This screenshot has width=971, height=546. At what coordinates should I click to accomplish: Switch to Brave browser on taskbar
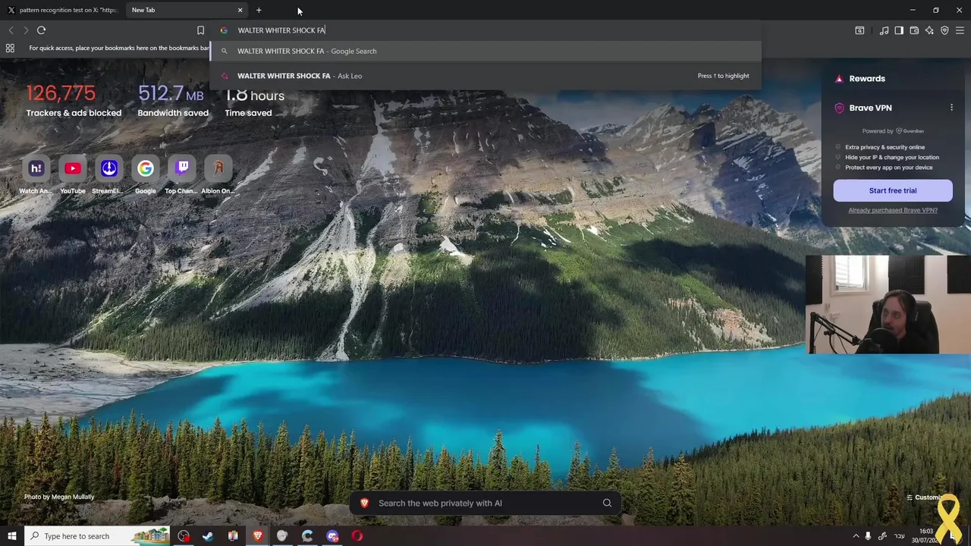[258, 536]
